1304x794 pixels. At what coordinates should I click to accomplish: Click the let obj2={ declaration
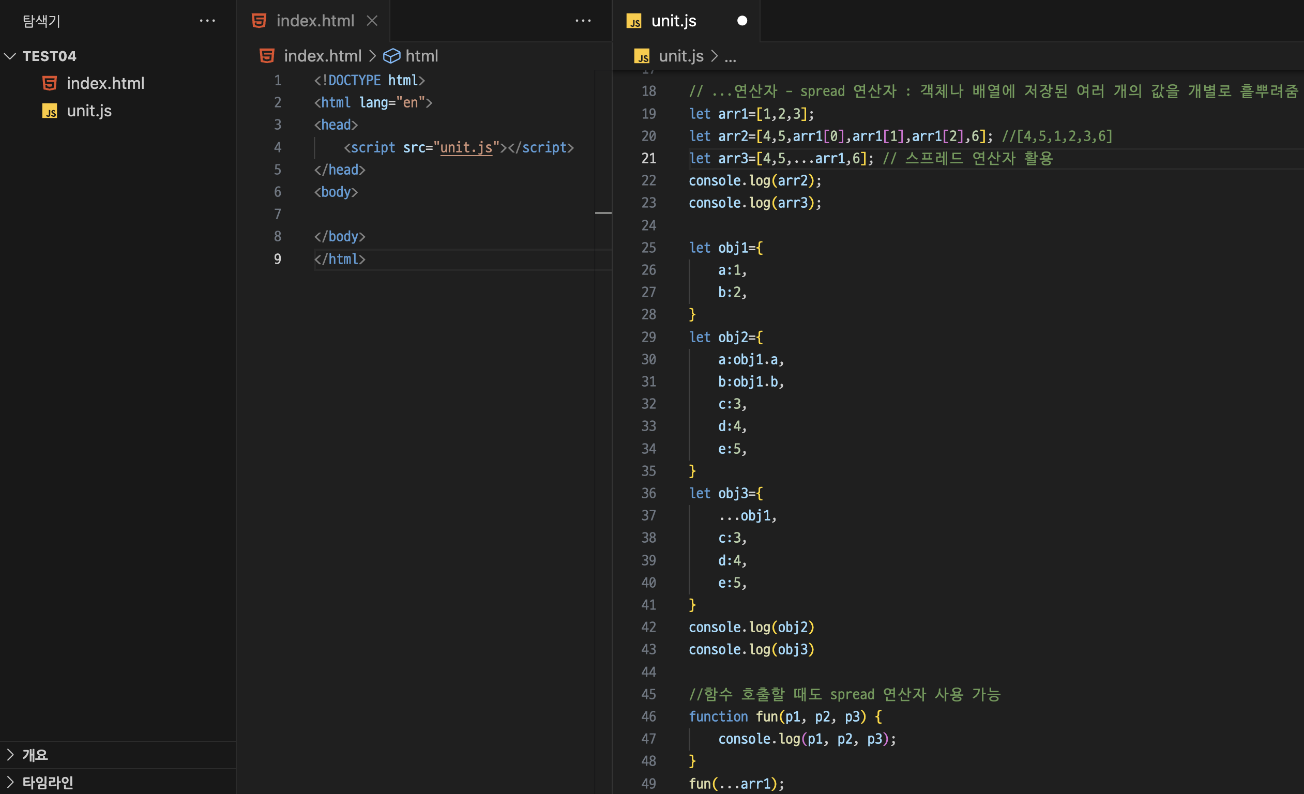tap(725, 337)
